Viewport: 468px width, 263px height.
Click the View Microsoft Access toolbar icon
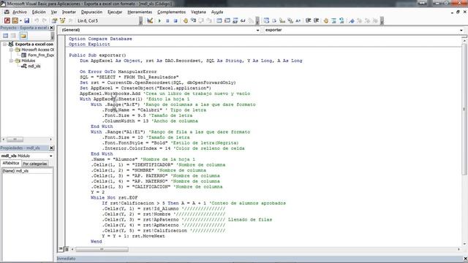coord(7,20)
